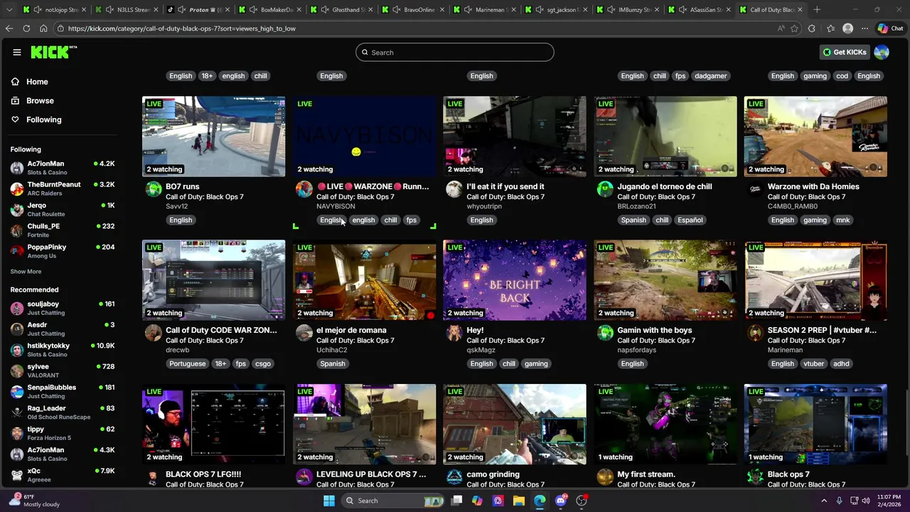
Task: Open browser settings ellipsis menu
Action: click(864, 28)
